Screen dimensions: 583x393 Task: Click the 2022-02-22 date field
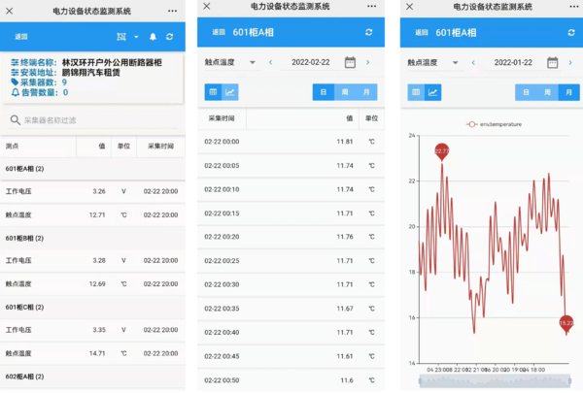click(x=311, y=62)
